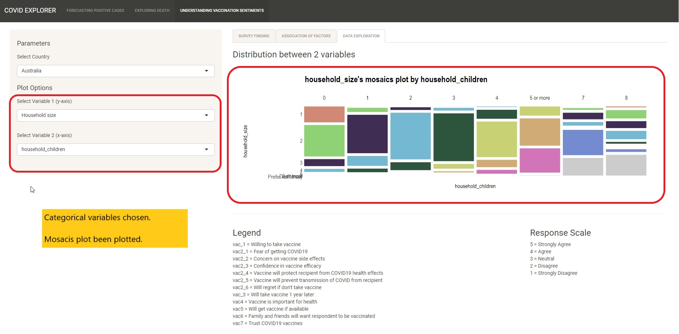Click the COVID EXPLORER brand title
The width and height of the screenshot is (679, 334).
[30, 11]
